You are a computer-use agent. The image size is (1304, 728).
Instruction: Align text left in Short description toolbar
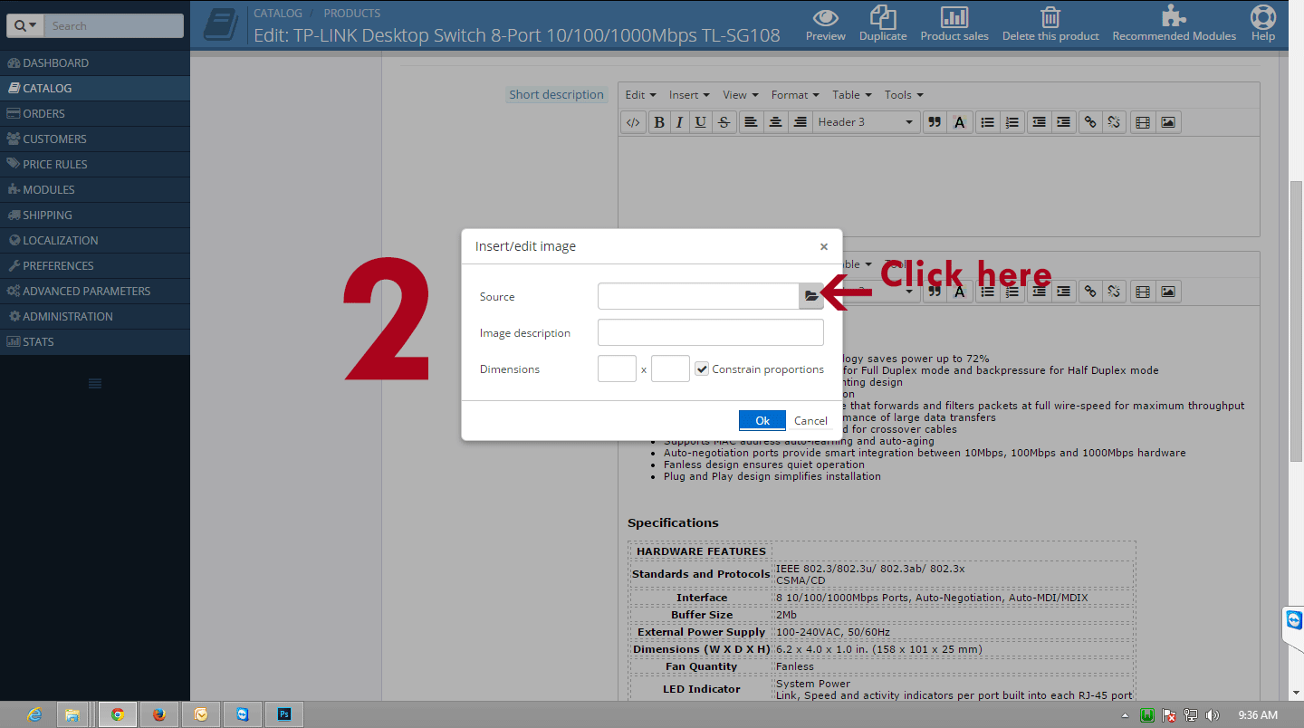pyautogui.click(x=751, y=122)
